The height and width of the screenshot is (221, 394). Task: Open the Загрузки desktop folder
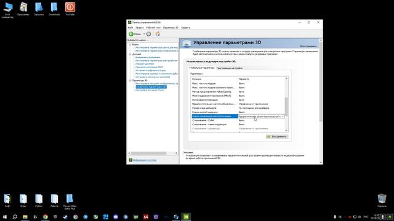39,9
